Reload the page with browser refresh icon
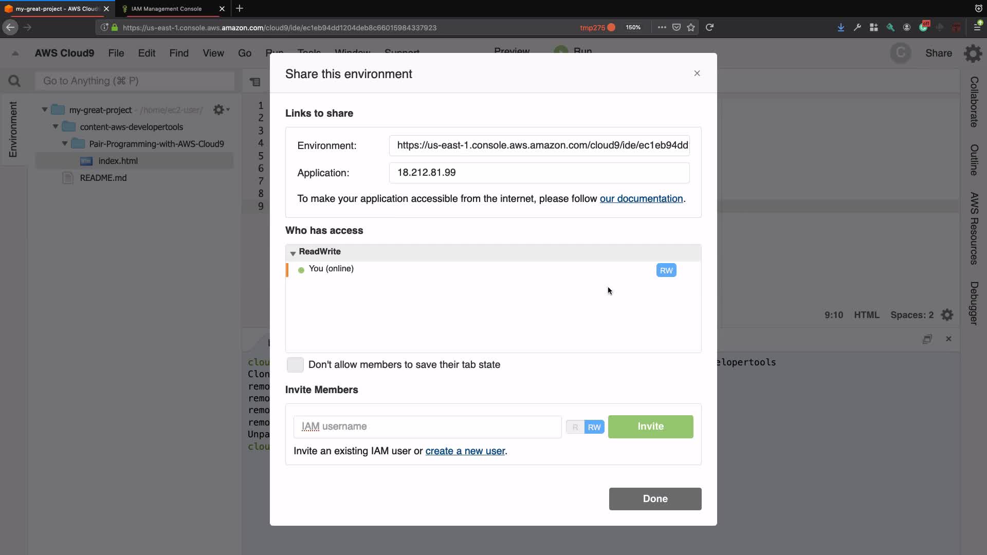The width and height of the screenshot is (987, 555). pyautogui.click(x=709, y=28)
